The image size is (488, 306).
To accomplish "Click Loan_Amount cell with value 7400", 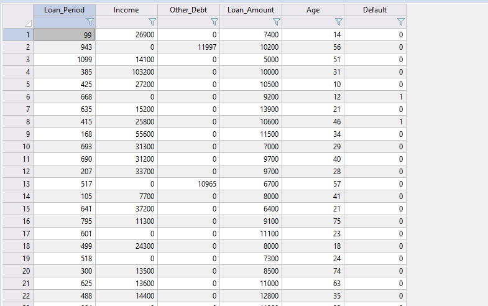I will (x=251, y=35).
